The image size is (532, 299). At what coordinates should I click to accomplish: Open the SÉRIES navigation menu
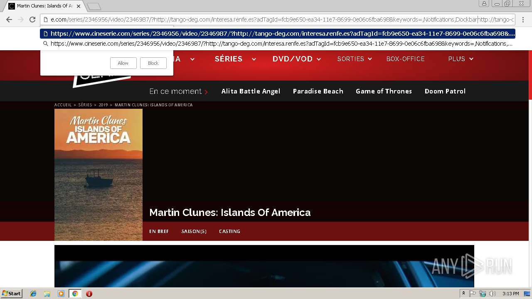tap(229, 59)
